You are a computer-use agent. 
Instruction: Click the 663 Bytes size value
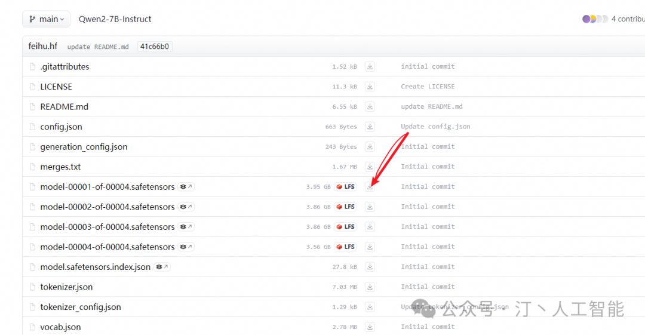point(341,127)
